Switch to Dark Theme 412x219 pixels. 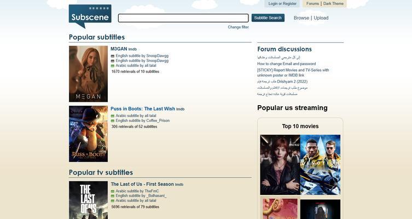point(333,4)
